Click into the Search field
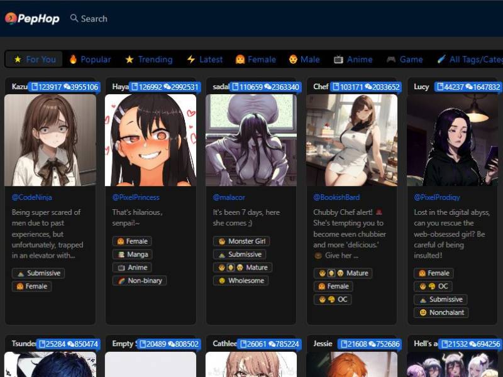Screen dimensions: 503x377 tap(94, 19)
